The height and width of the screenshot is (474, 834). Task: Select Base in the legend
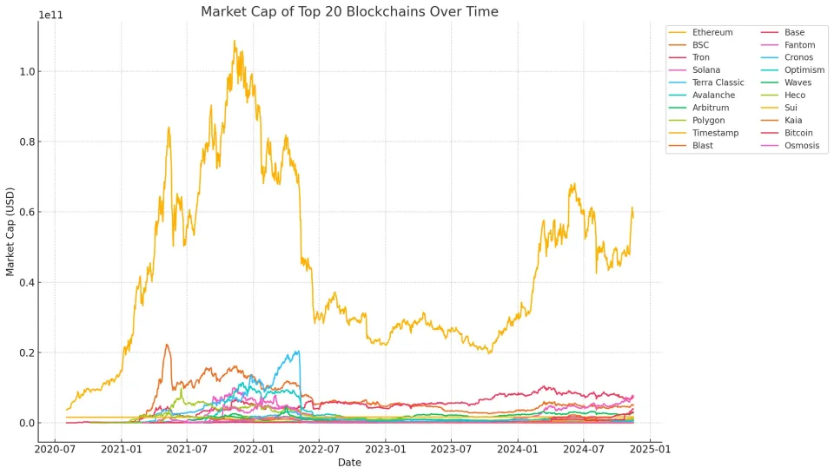(783, 32)
